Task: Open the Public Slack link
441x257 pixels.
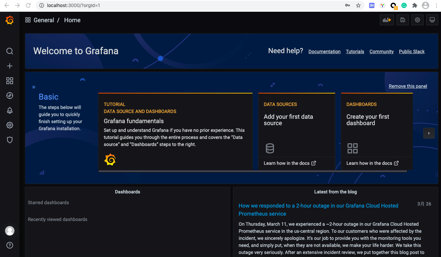Action: [412, 51]
